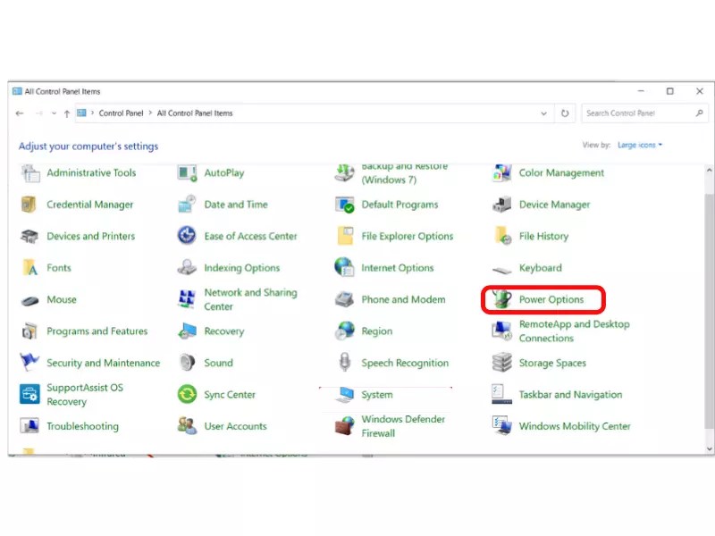
Task: Click the vertical scrollbar thumb
Action: coord(709,310)
